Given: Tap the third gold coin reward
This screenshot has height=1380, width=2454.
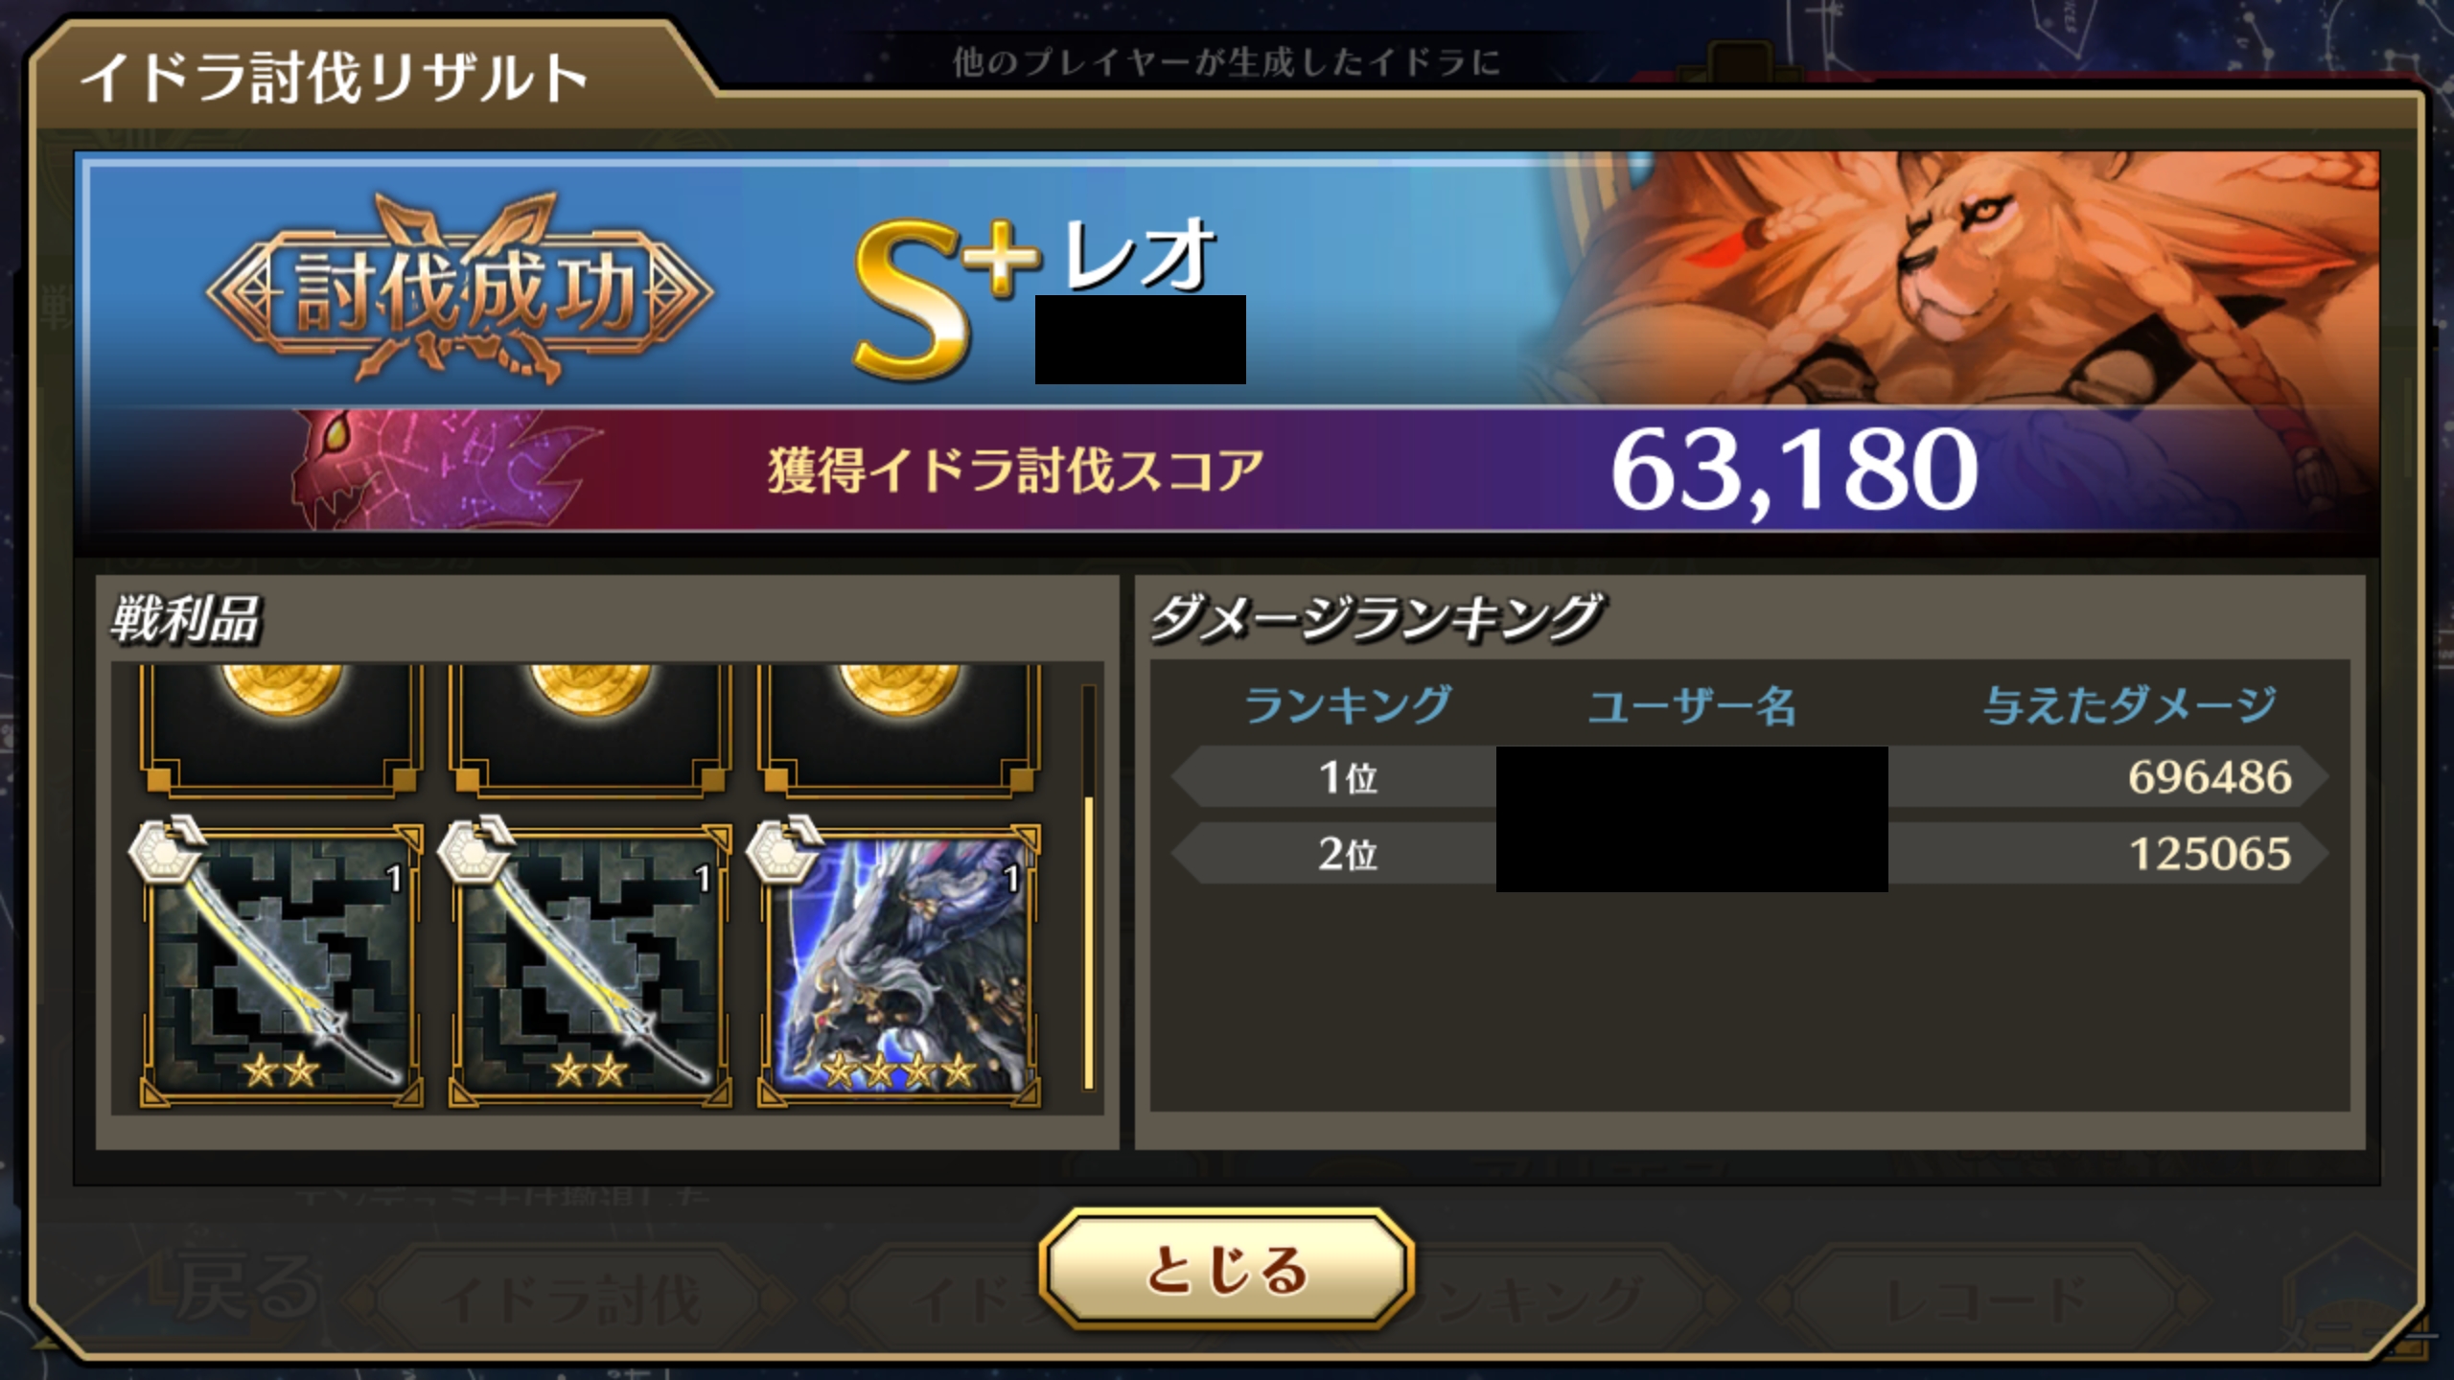Looking at the screenshot, I should click(x=898, y=730).
